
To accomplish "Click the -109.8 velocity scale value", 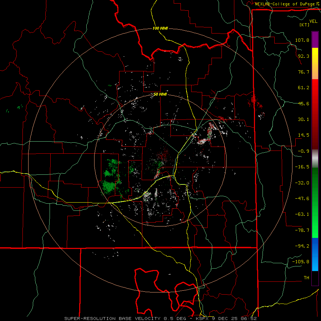I will coord(301,262).
